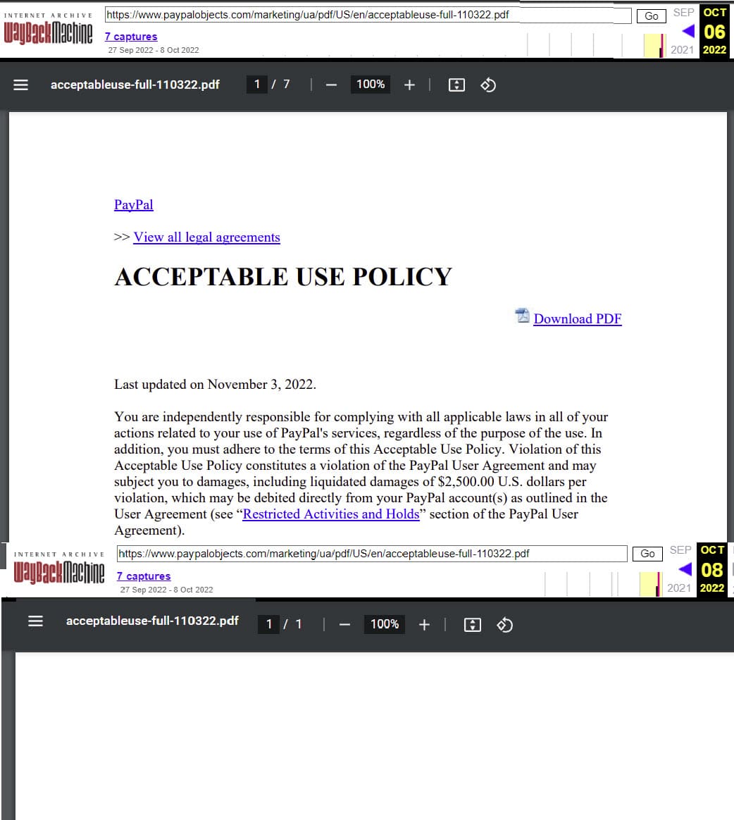Zoom out in lower PDF viewer toolbar
The image size is (734, 820).
344,624
